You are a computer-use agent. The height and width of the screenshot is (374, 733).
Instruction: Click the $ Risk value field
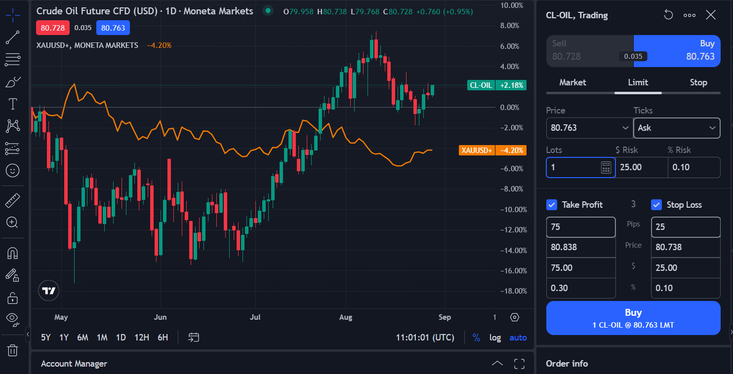coord(642,167)
